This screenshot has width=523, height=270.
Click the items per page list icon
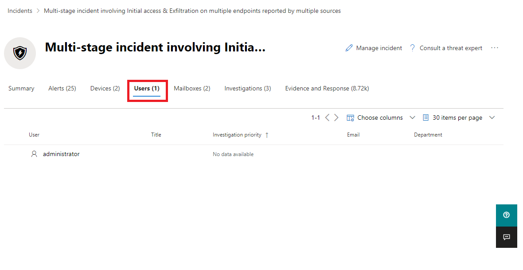point(425,117)
